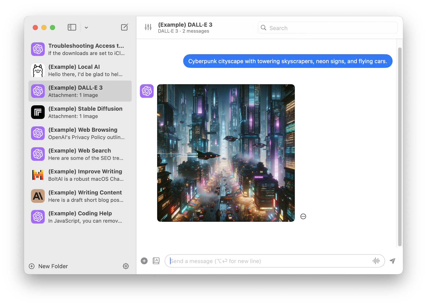Open the (Example) Coding Help chat
Image resolution: width=427 pixels, height=306 pixels.
point(80,217)
